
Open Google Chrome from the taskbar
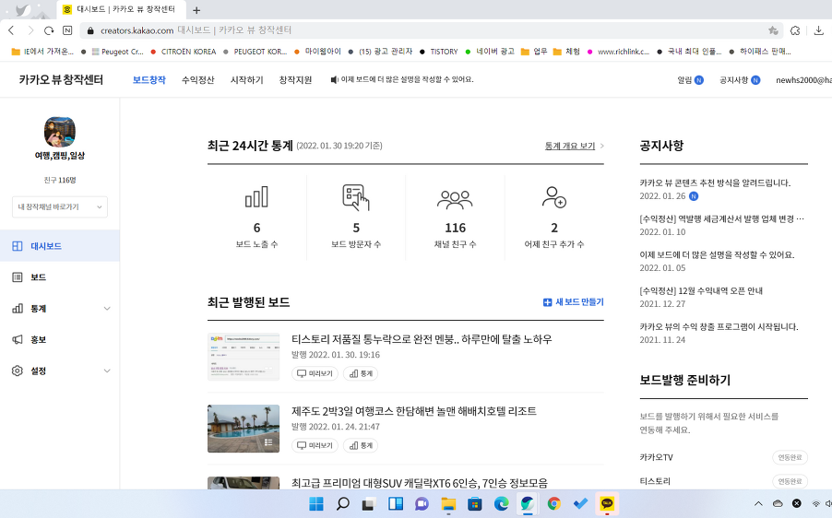[x=554, y=503]
